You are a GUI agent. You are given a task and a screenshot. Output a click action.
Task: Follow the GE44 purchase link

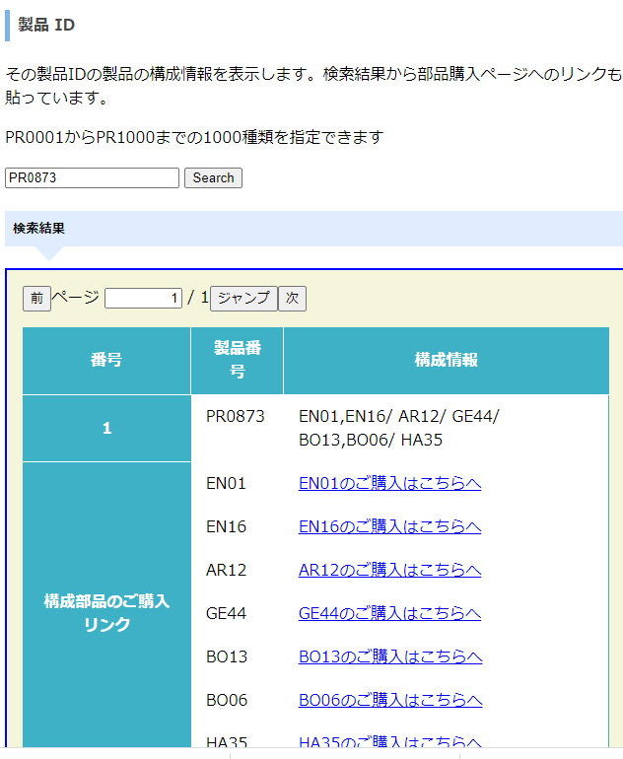pyautogui.click(x=389, y=613)
